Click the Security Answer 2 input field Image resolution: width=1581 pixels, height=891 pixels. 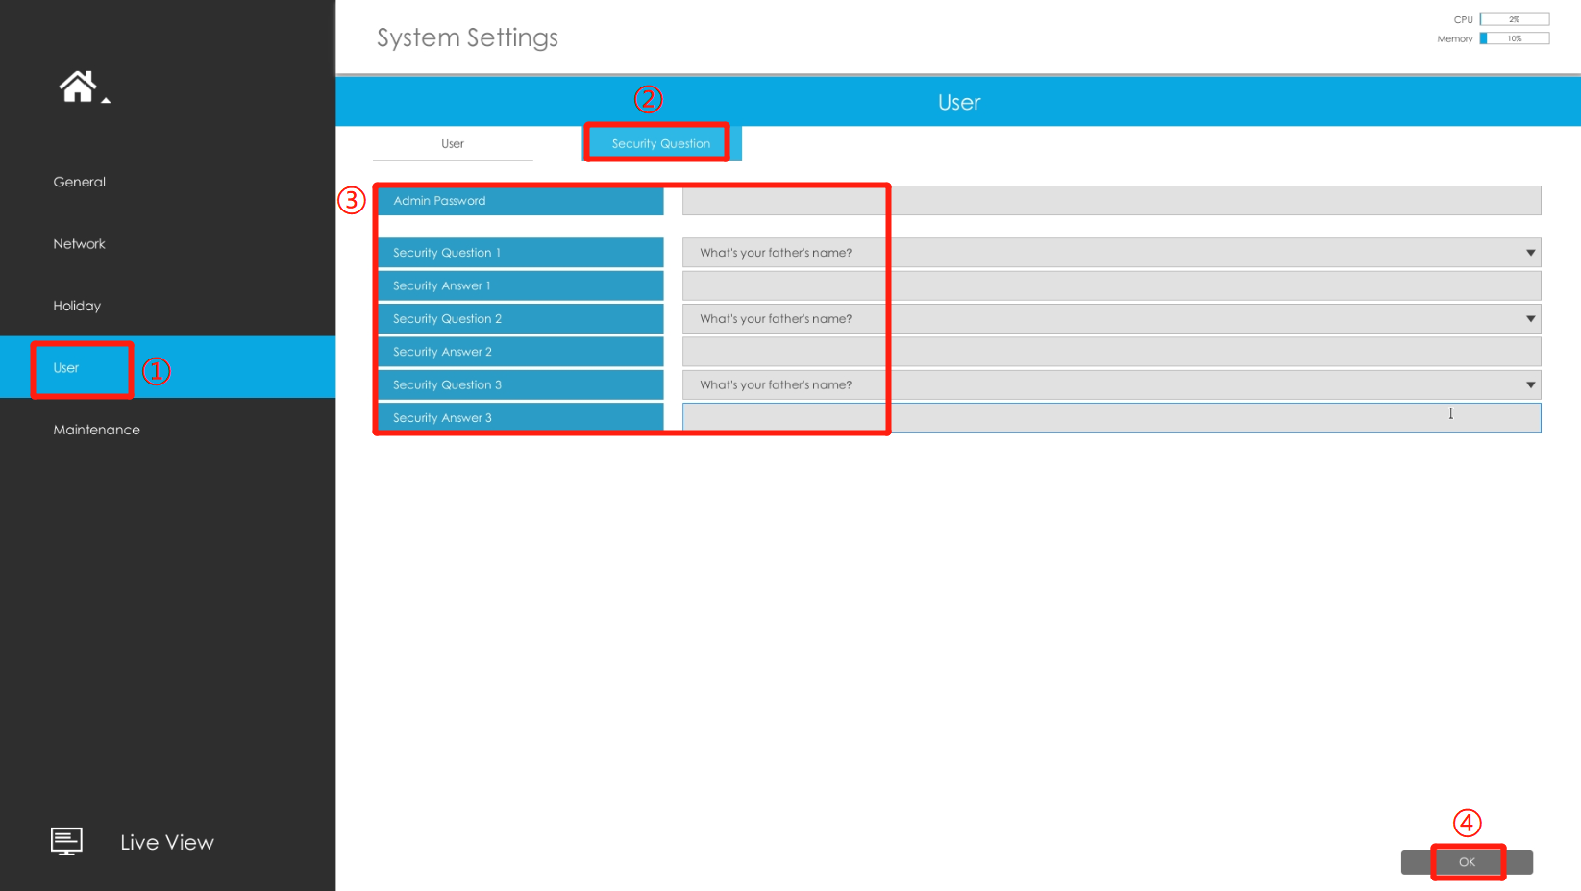pyautogui.click(x=1112, y=352)
